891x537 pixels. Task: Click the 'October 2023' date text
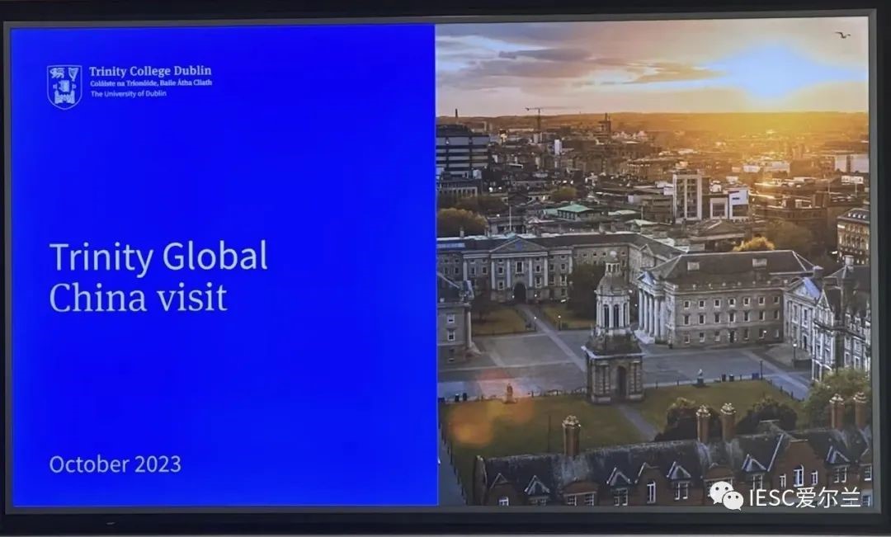pos(115,464)
